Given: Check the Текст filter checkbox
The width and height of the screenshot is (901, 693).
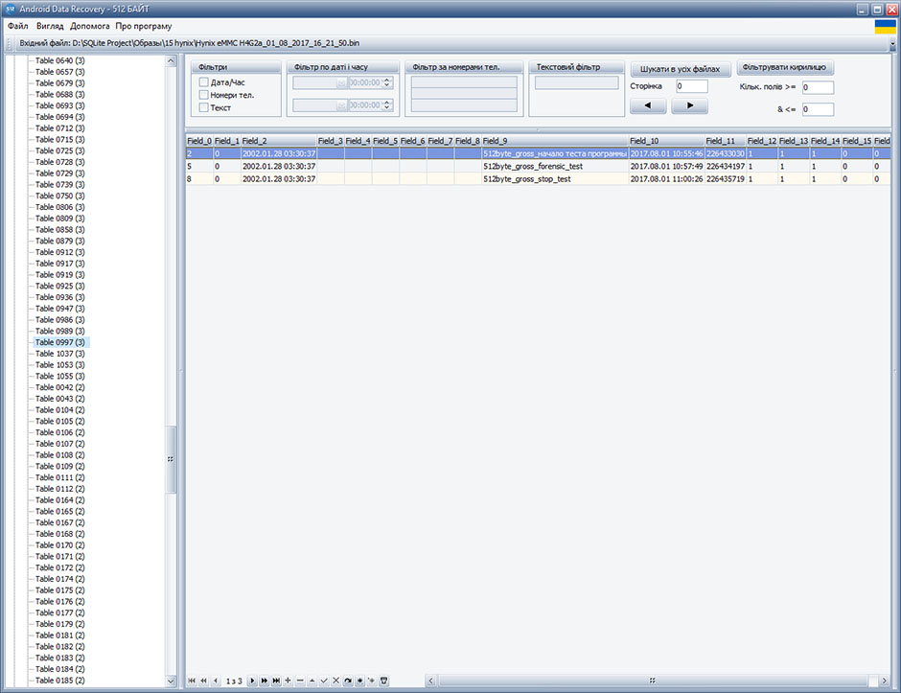Looking at the screenshot, I should pyautogui.click(x=203, y=107).
